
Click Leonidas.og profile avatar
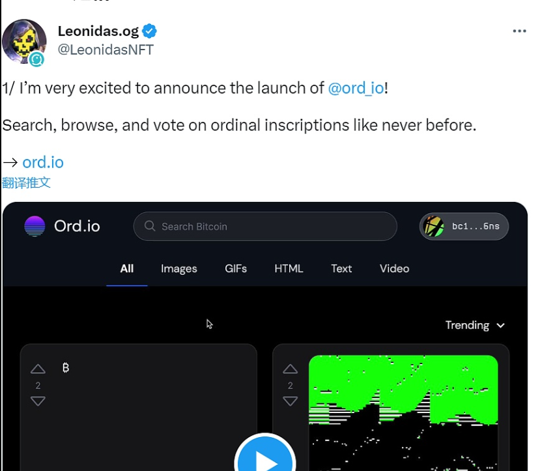point(24,41)
